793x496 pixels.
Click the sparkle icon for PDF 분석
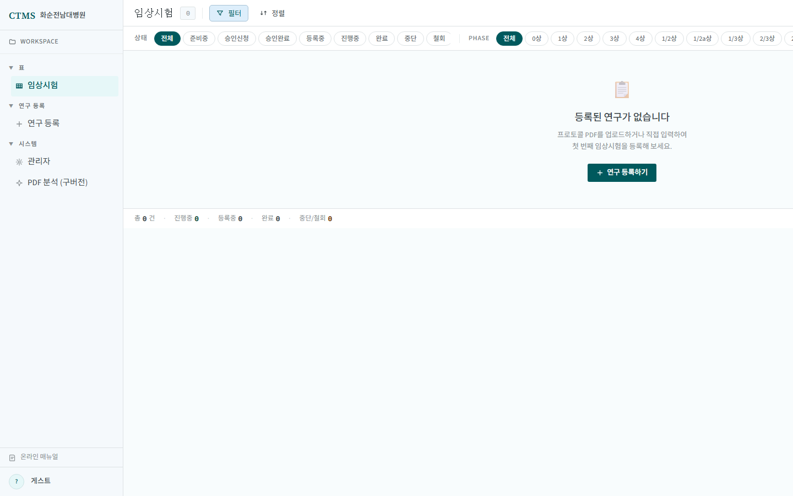pos(19,183)
